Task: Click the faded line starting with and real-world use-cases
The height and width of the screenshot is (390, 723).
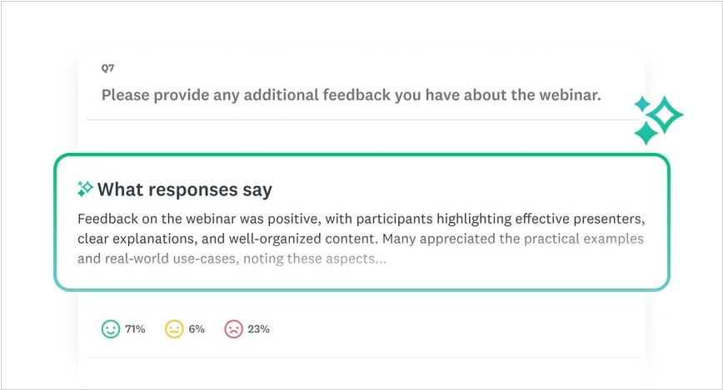Action: [x=232, y=259]
